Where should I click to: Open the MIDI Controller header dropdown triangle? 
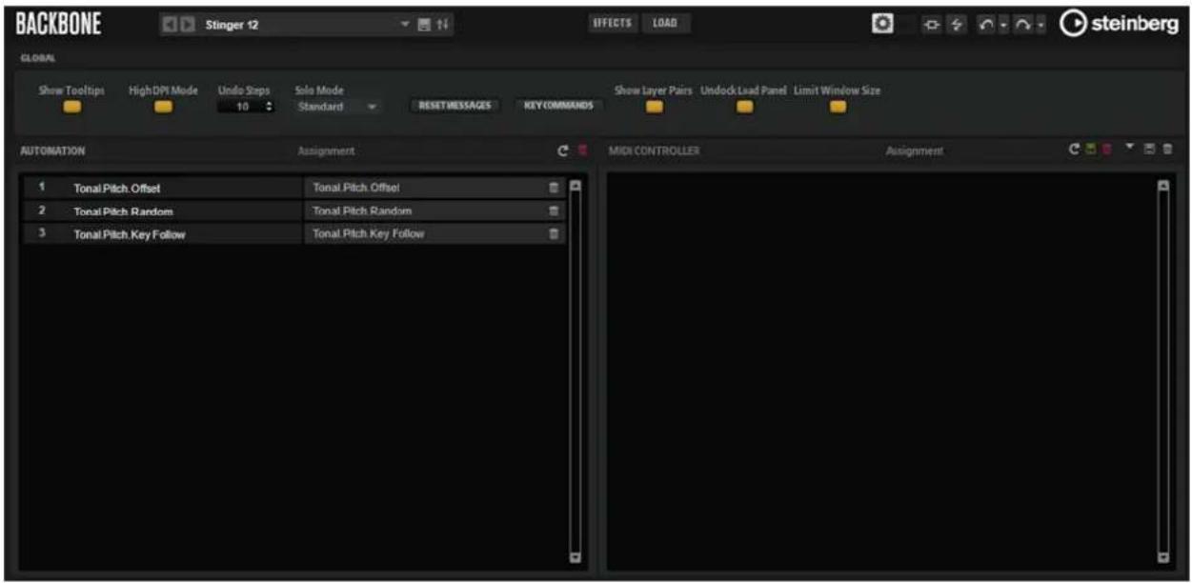coord(1131,148)
